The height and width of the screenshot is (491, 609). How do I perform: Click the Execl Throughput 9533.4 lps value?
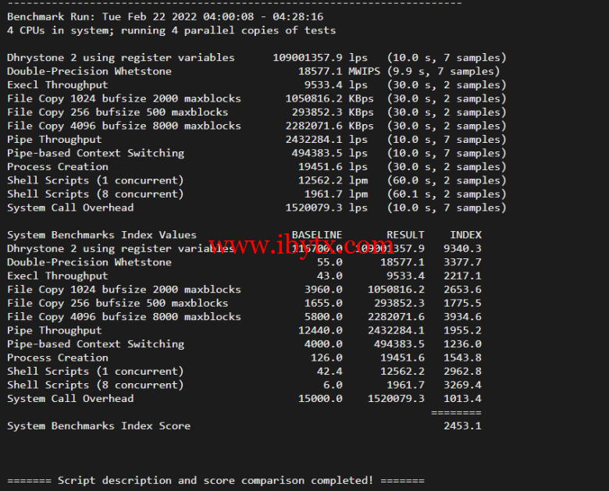tap(323, 84)
